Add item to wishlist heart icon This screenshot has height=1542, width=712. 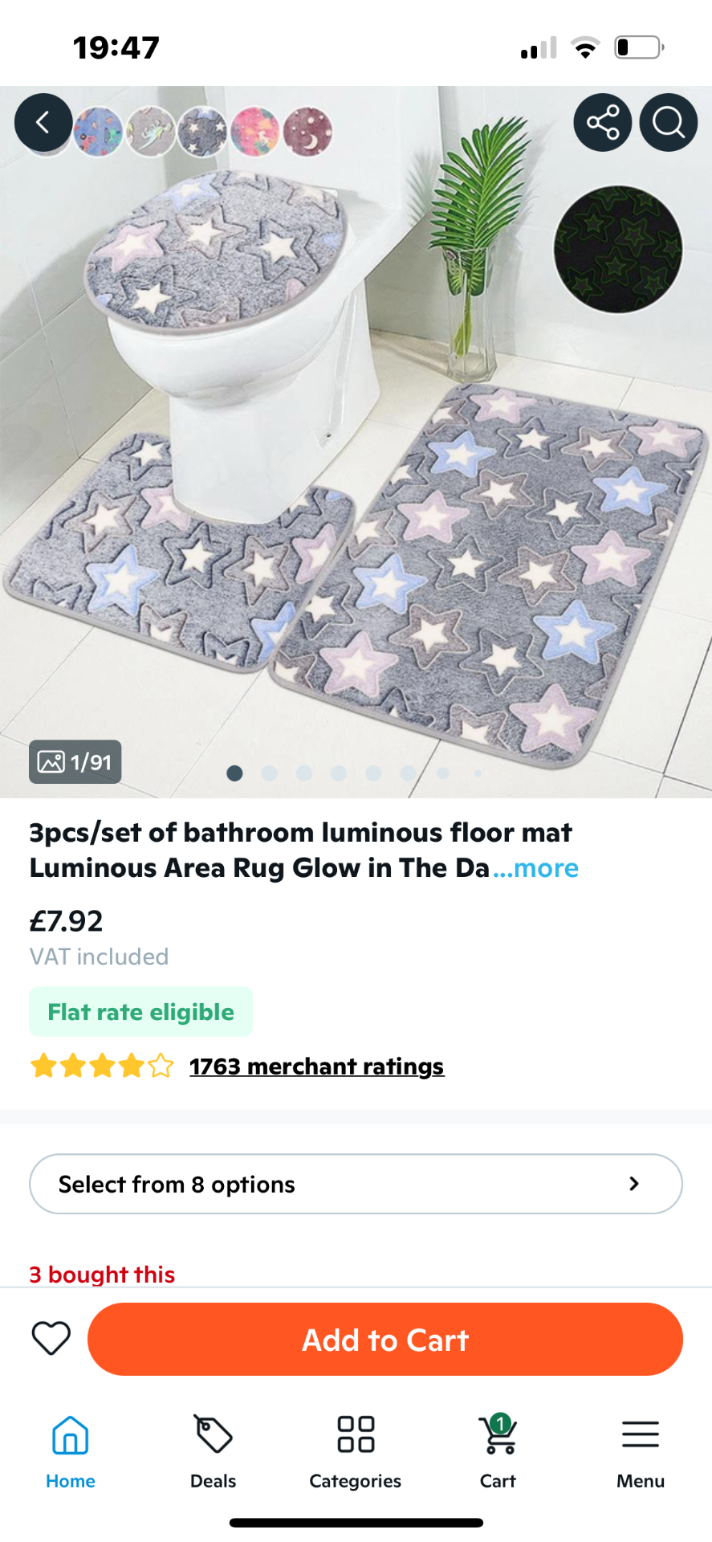tap(51, 1339)
